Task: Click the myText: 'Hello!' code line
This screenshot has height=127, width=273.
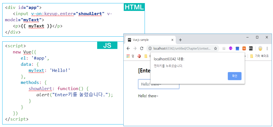Action: coord(49,70)
